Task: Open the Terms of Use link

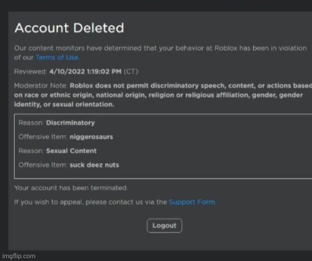Action: pos(58,58)
